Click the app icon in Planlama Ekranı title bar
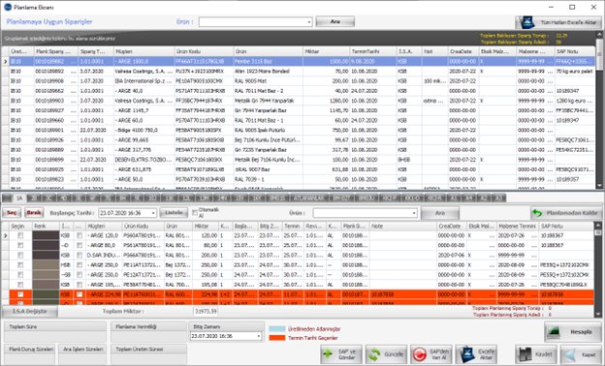Screen dimensions: 605x366 (x=8, y=7)
